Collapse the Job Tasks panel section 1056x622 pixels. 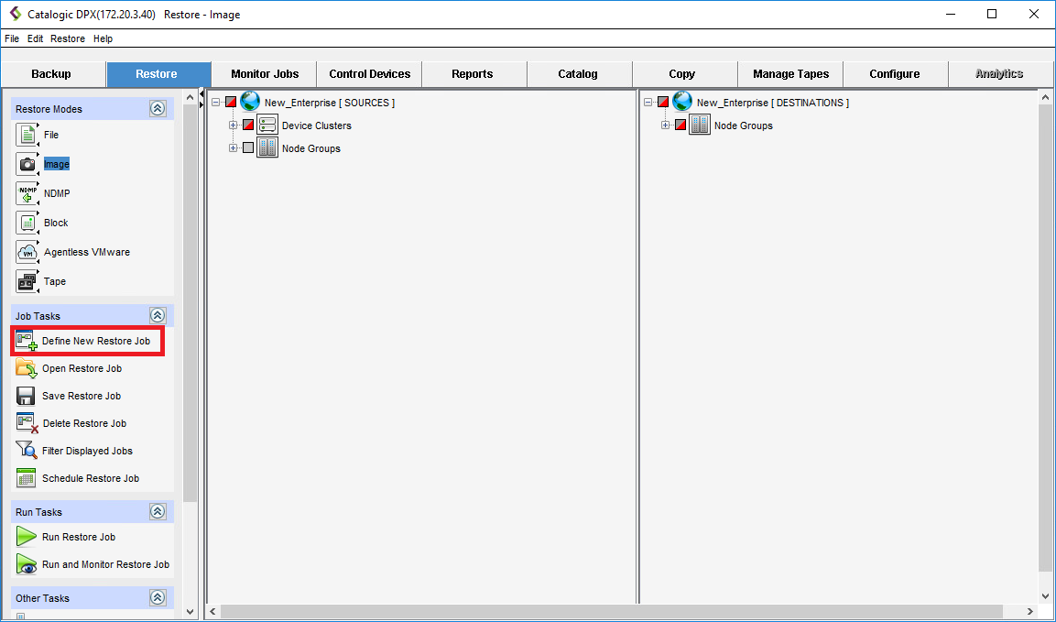coord(158,316)
